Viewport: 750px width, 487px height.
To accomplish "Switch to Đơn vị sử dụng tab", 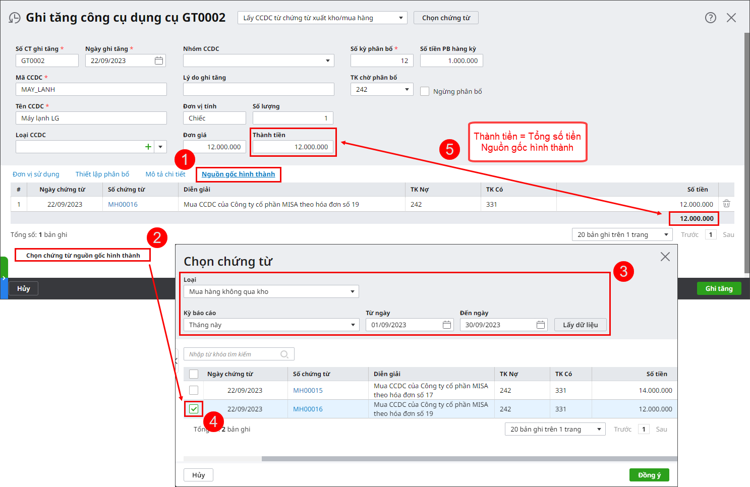I will click(x=36, y=174).
